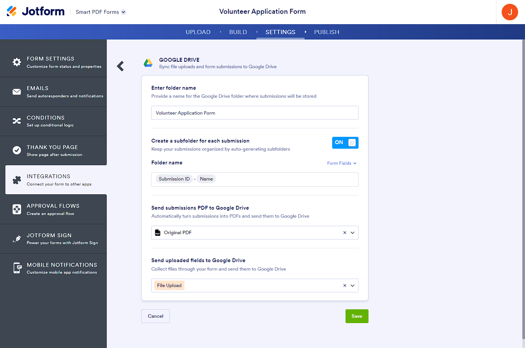Expand the Form Fields dropdown
525x348 pixels.
tap(342, 163)
